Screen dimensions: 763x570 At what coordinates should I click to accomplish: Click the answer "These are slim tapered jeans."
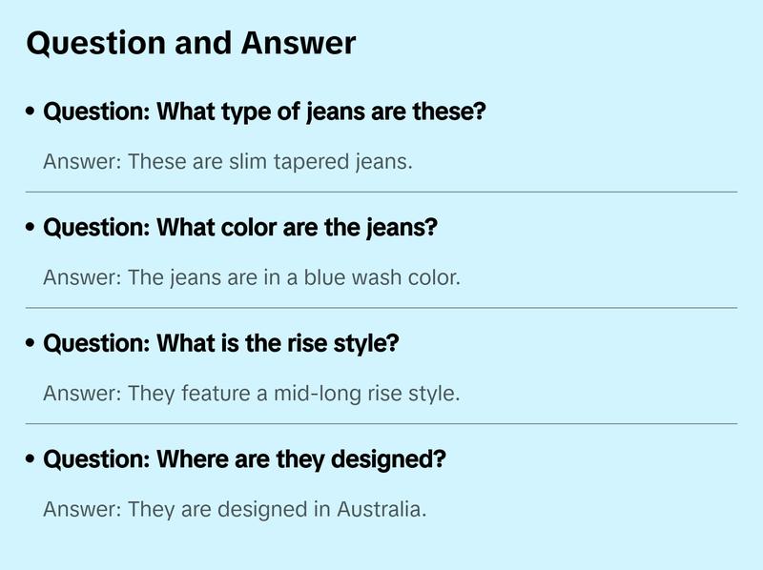pos(228,162)
